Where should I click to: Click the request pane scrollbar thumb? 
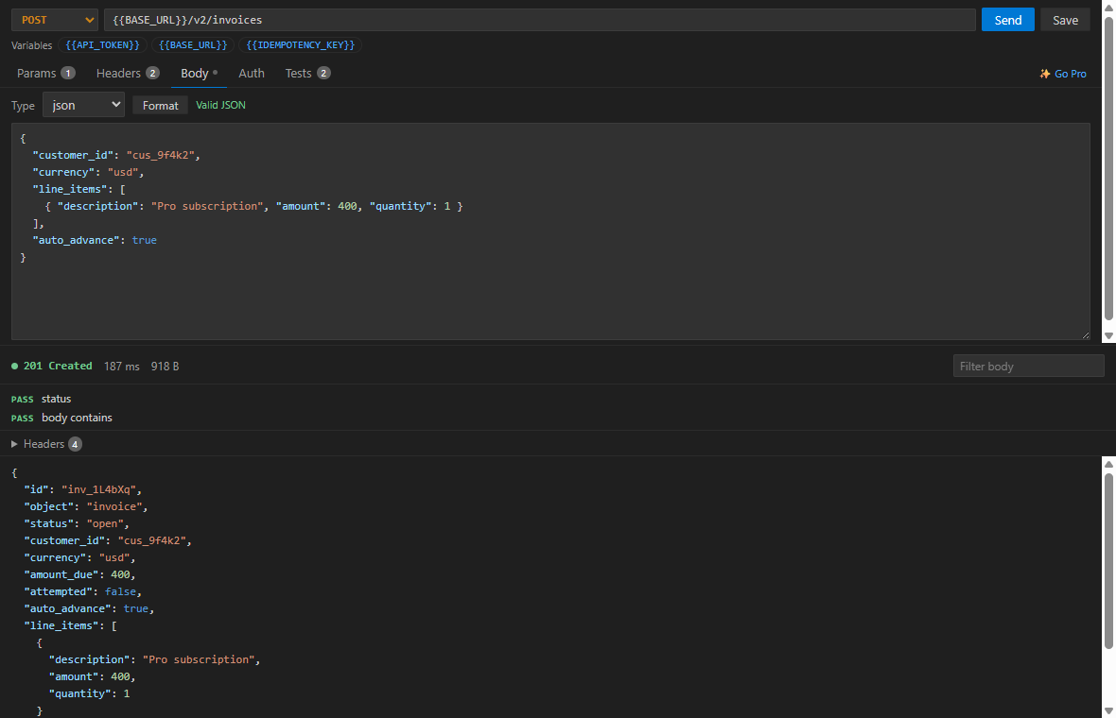pos(1108,168)
